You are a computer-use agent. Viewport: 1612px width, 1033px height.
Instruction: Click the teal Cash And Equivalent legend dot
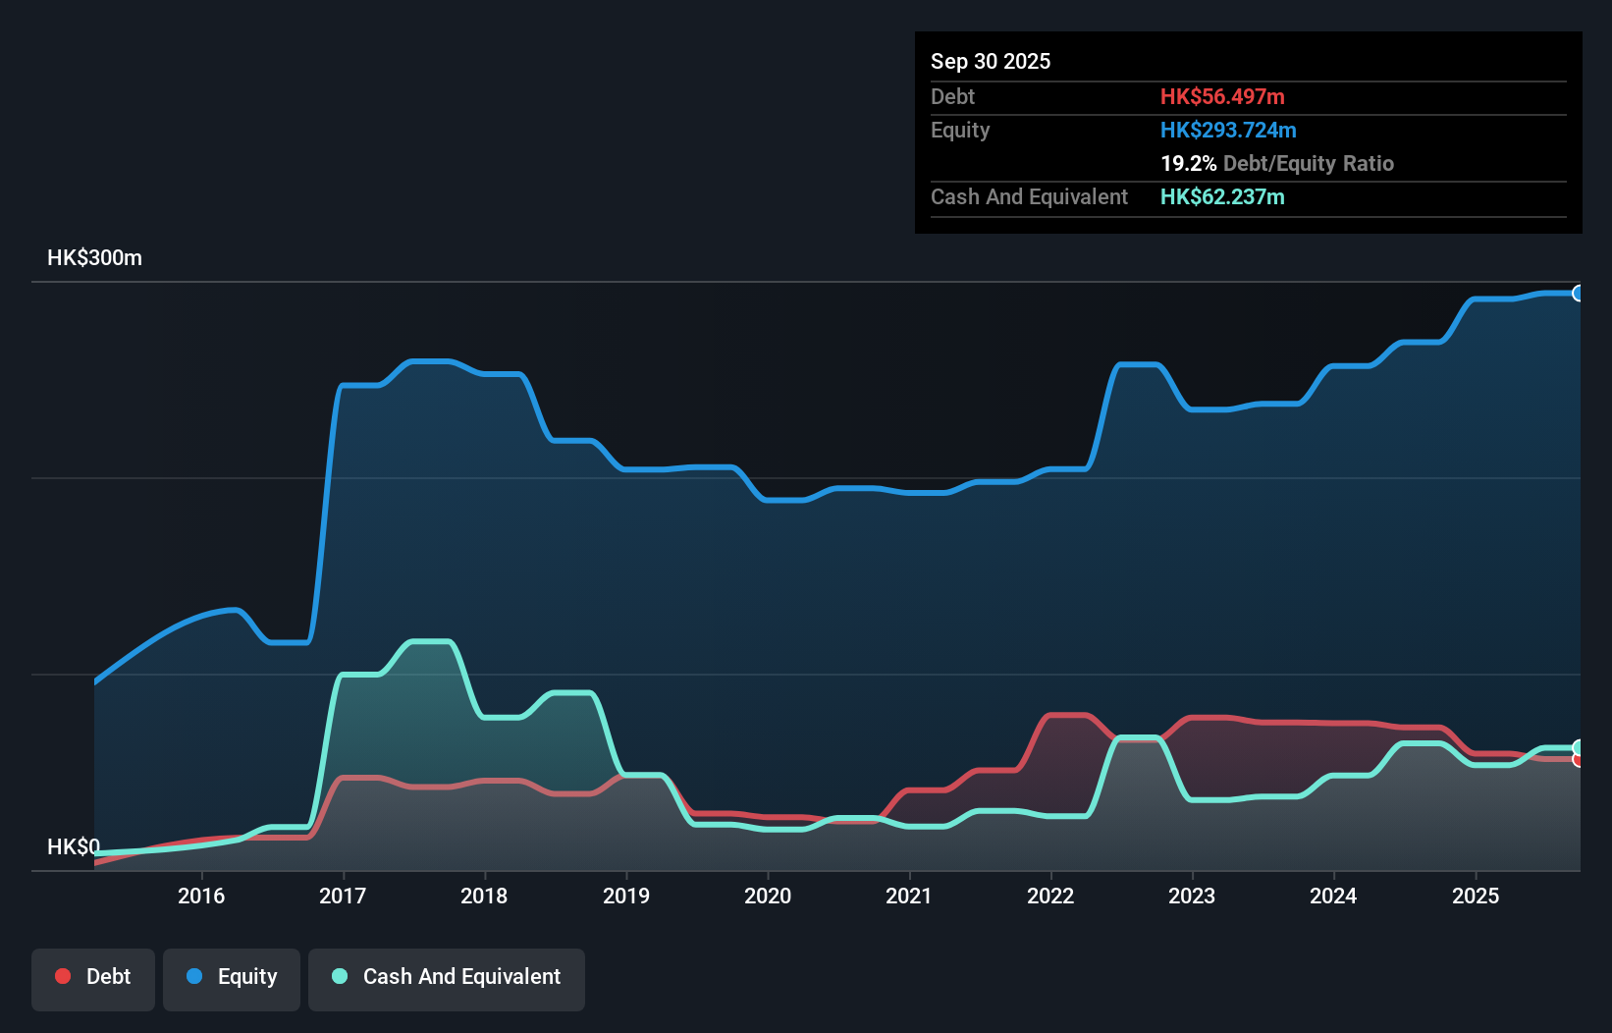click(x=340, y=976)
